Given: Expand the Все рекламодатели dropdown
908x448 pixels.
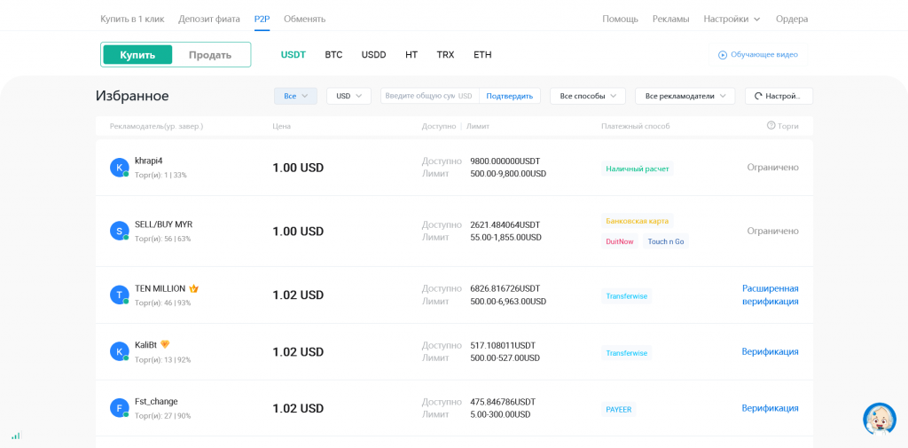Looking at the screenshot, I should click(685, 96).
